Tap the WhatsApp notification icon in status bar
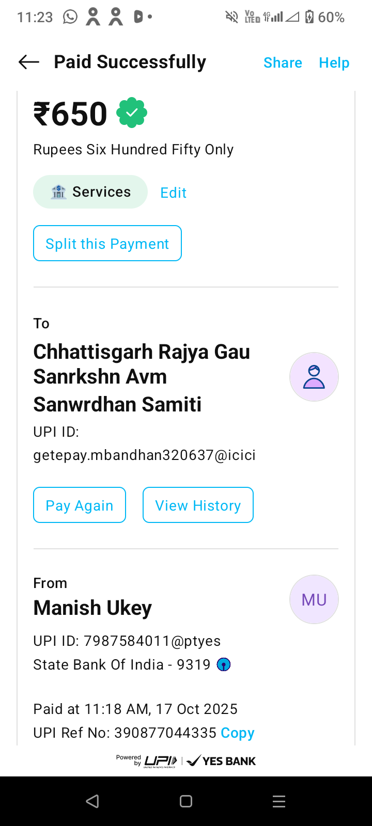The image size is (372, 826). pos(70,17)
